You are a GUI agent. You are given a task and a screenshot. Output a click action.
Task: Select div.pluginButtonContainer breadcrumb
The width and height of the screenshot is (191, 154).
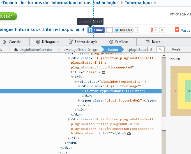click(x=34, y=50)
